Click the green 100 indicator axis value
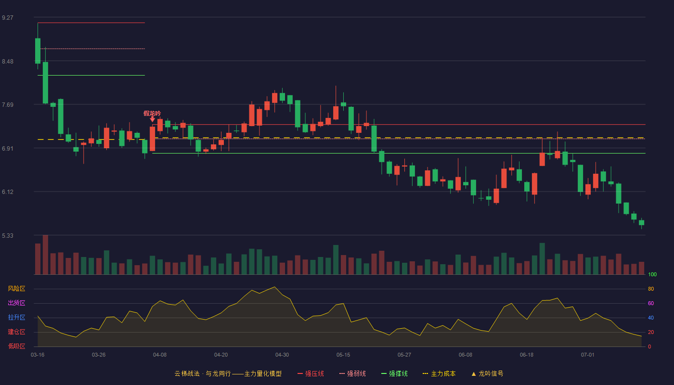Viewport: 674px width, 385px height. (x=652, y=275)
